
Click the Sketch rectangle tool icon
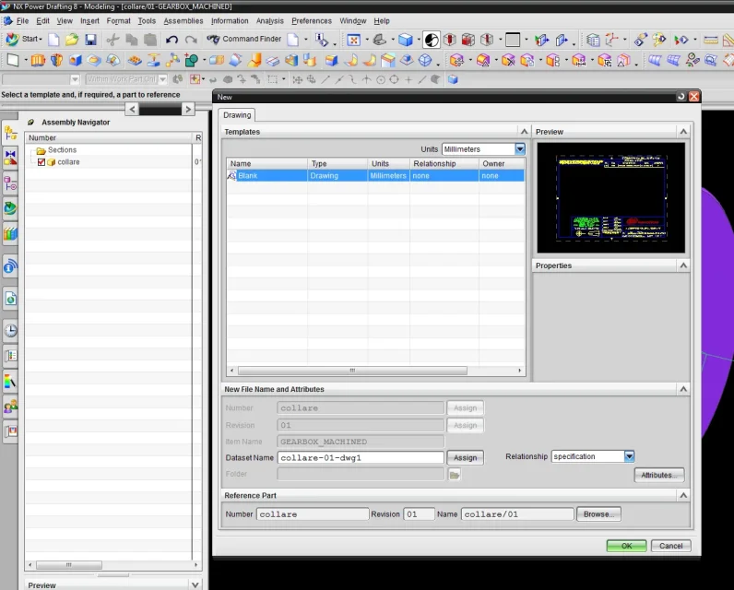[13, 60]
